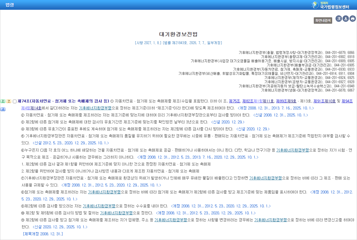Select the 총량규제 contact line

point(308,57)
